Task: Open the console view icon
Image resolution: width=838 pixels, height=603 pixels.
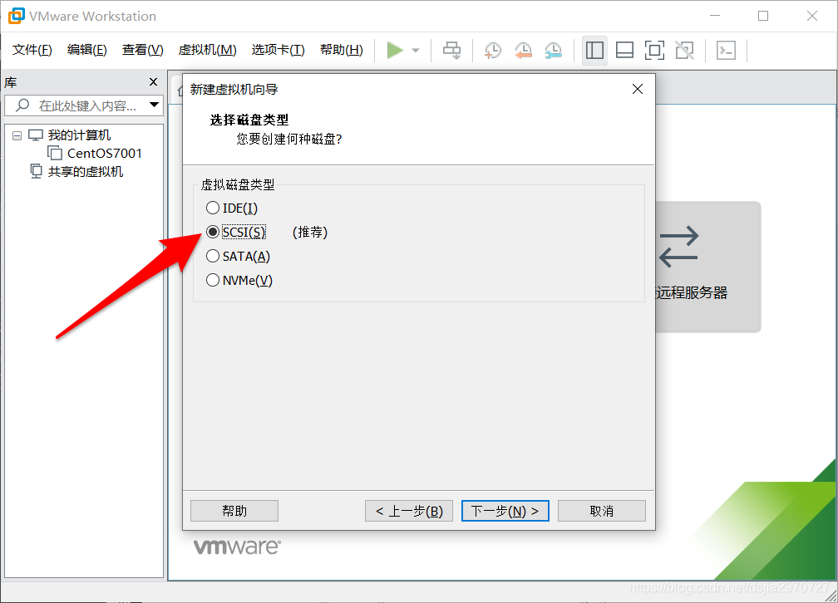Action: 726,50
